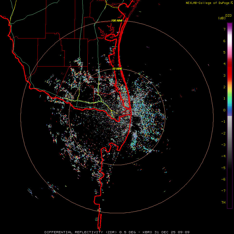Select the '6' value on the color scale
The image size is (234, 234).
(224, 41)
